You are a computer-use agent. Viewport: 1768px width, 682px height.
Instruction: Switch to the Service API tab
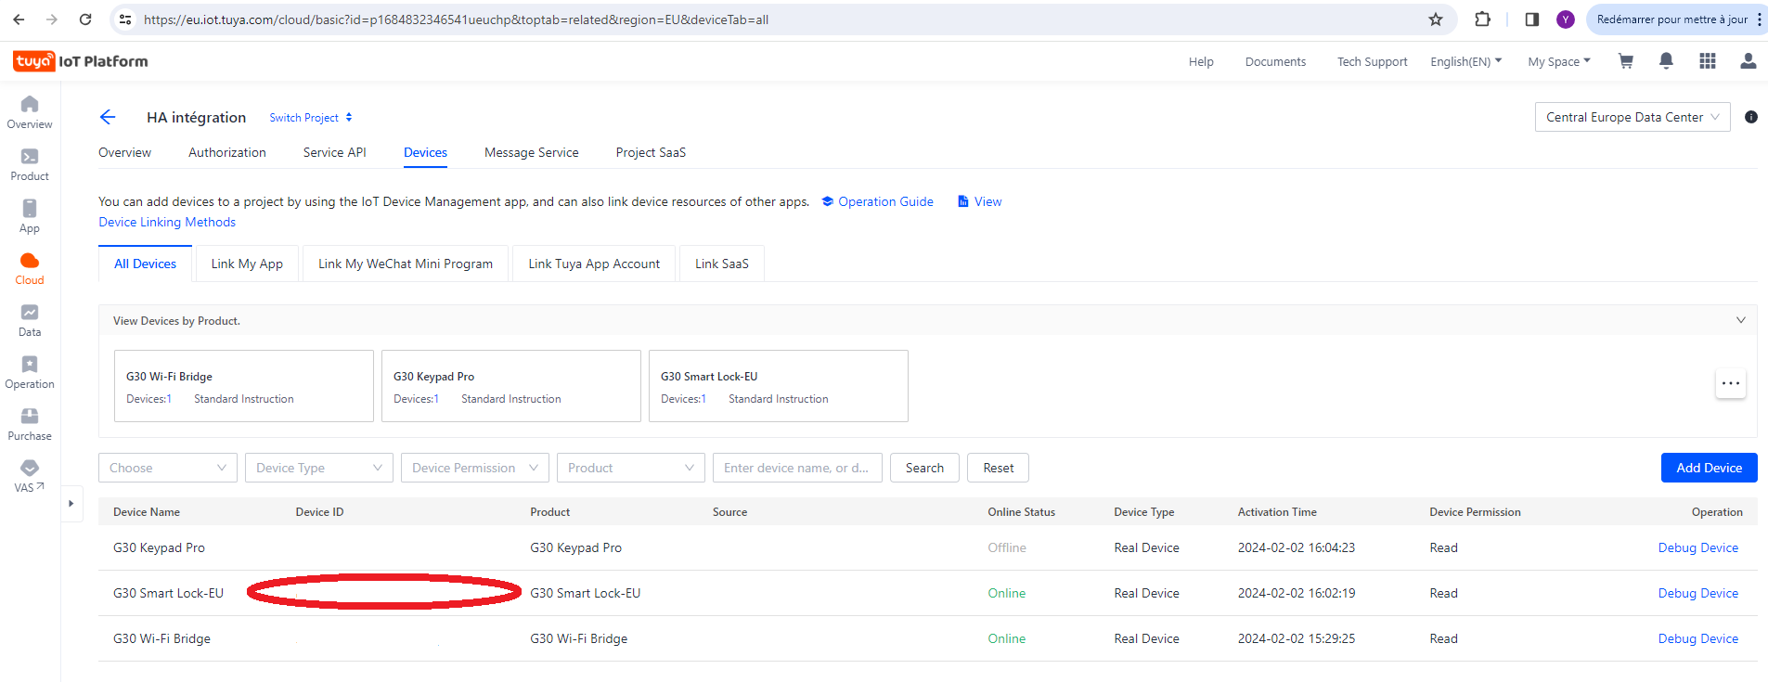pos(335,152)
